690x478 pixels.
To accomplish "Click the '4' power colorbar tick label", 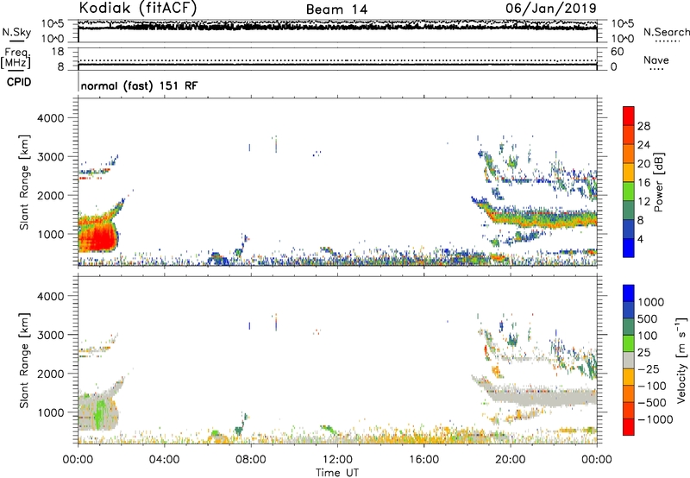I will click(x=640, y=239).
